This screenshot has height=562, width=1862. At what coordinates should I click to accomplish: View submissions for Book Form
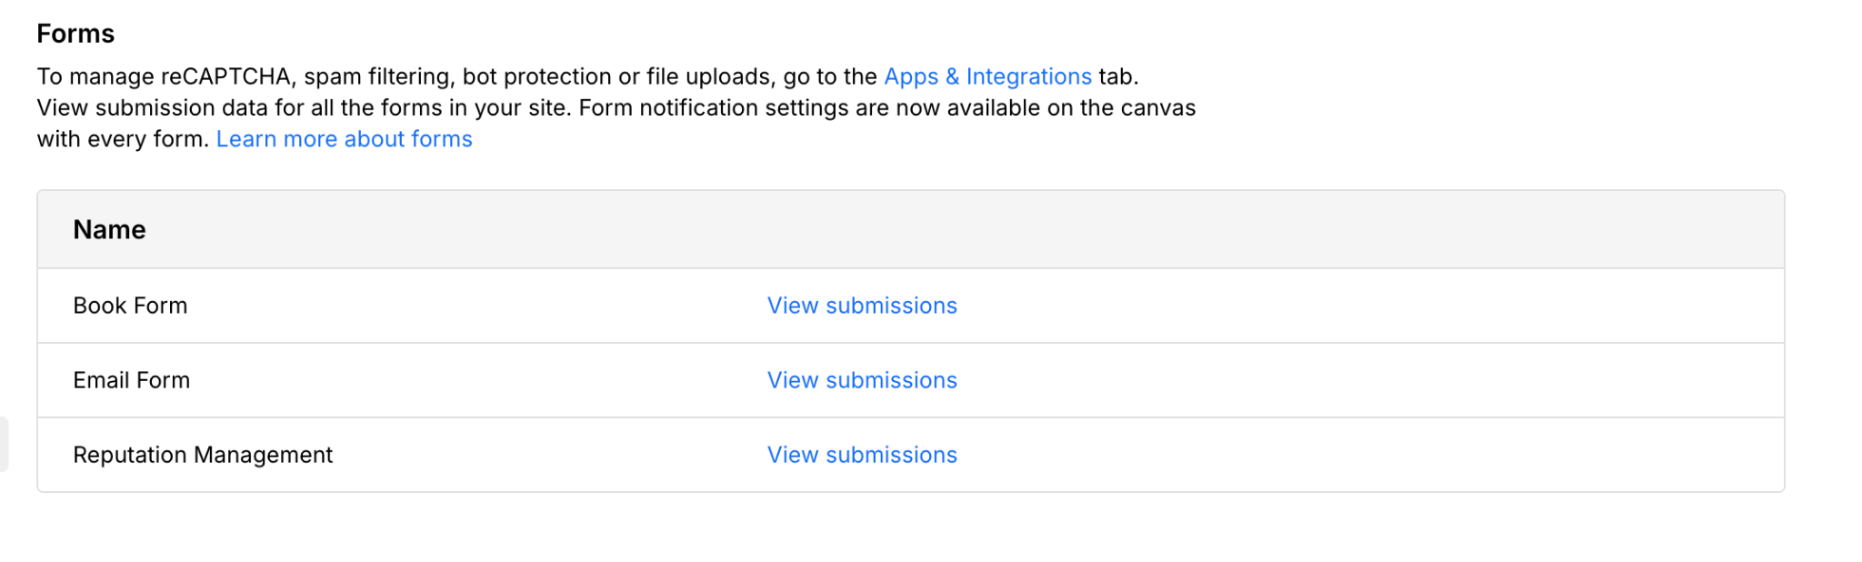(861, 306)
